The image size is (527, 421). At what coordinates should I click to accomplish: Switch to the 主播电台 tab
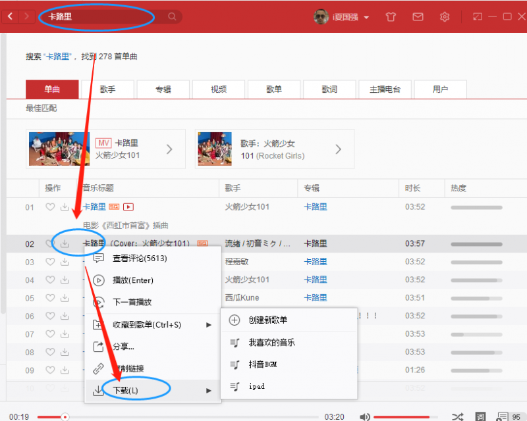(x=385, y=89)
